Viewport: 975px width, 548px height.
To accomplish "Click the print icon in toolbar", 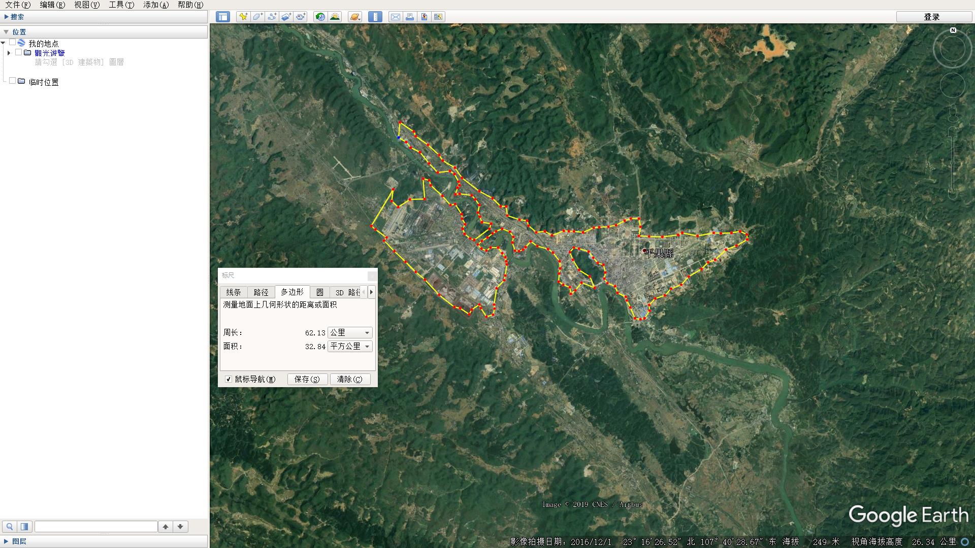I will (410, 17).
